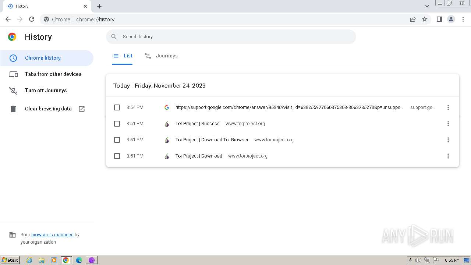Select the Chrome taskbar icon

pyautogui.click(x=66, y=260)
